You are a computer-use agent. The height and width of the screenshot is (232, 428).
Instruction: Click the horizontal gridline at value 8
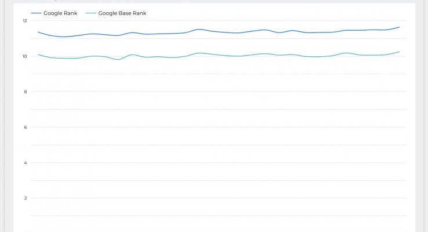(220, 92)
